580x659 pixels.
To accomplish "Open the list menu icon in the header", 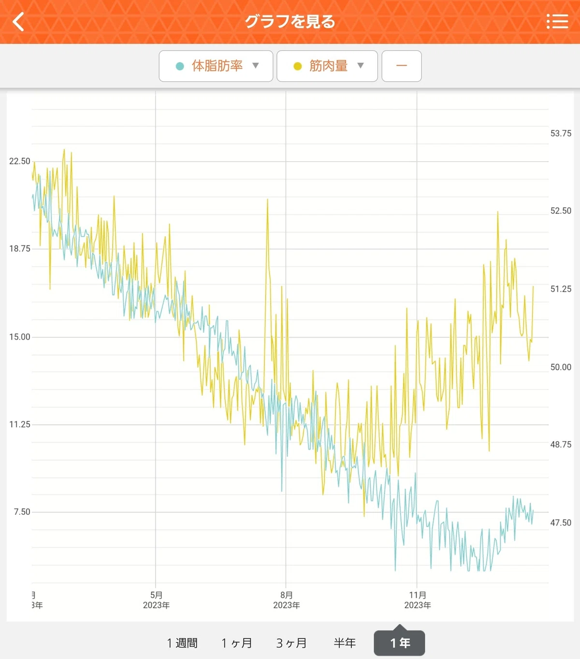I will pyautogui.click(x=557, y=21).
